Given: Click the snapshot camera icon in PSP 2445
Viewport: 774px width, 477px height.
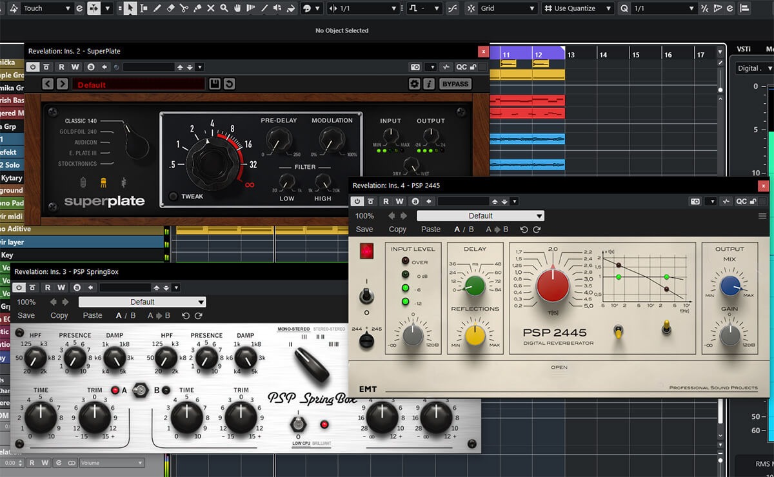Looking at the screenshot, I should pyautogui.click(x=695, y=201).
